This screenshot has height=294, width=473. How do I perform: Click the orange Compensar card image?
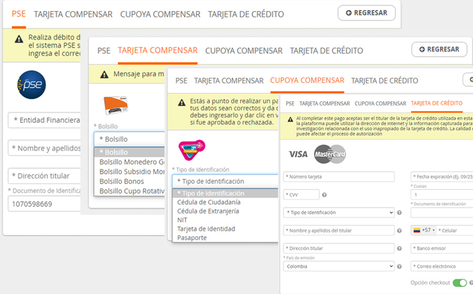tap(116, 106)
